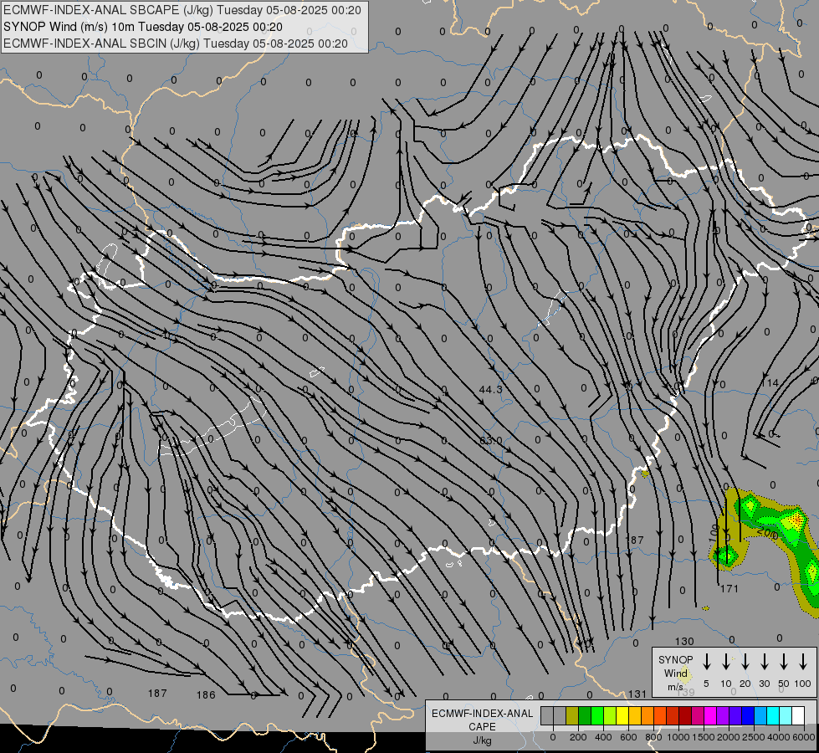Click the 30 m/s wind arrow in legend
This screenshot has width=819, height=753.
[764, 661]
